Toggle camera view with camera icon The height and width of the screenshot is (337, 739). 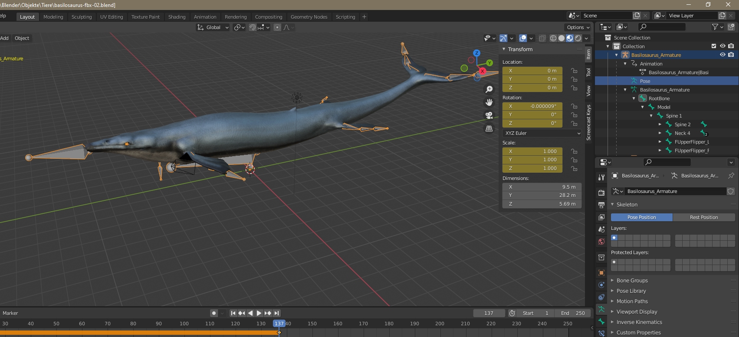point(489,115)
